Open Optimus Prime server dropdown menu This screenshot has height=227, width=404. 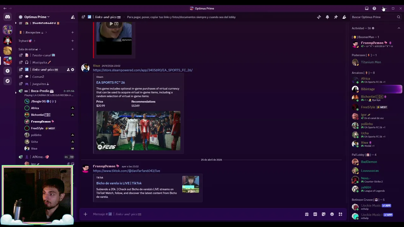pyautogui.click(x=37, y=17)
